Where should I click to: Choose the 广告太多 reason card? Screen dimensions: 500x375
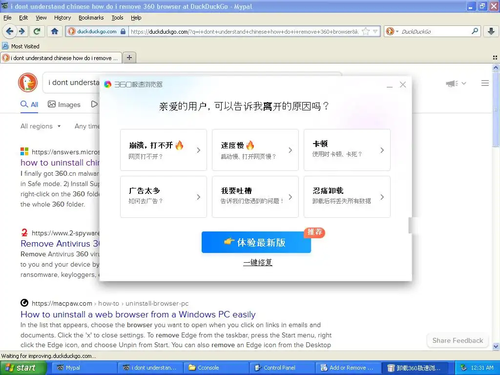tap(163, 197)
